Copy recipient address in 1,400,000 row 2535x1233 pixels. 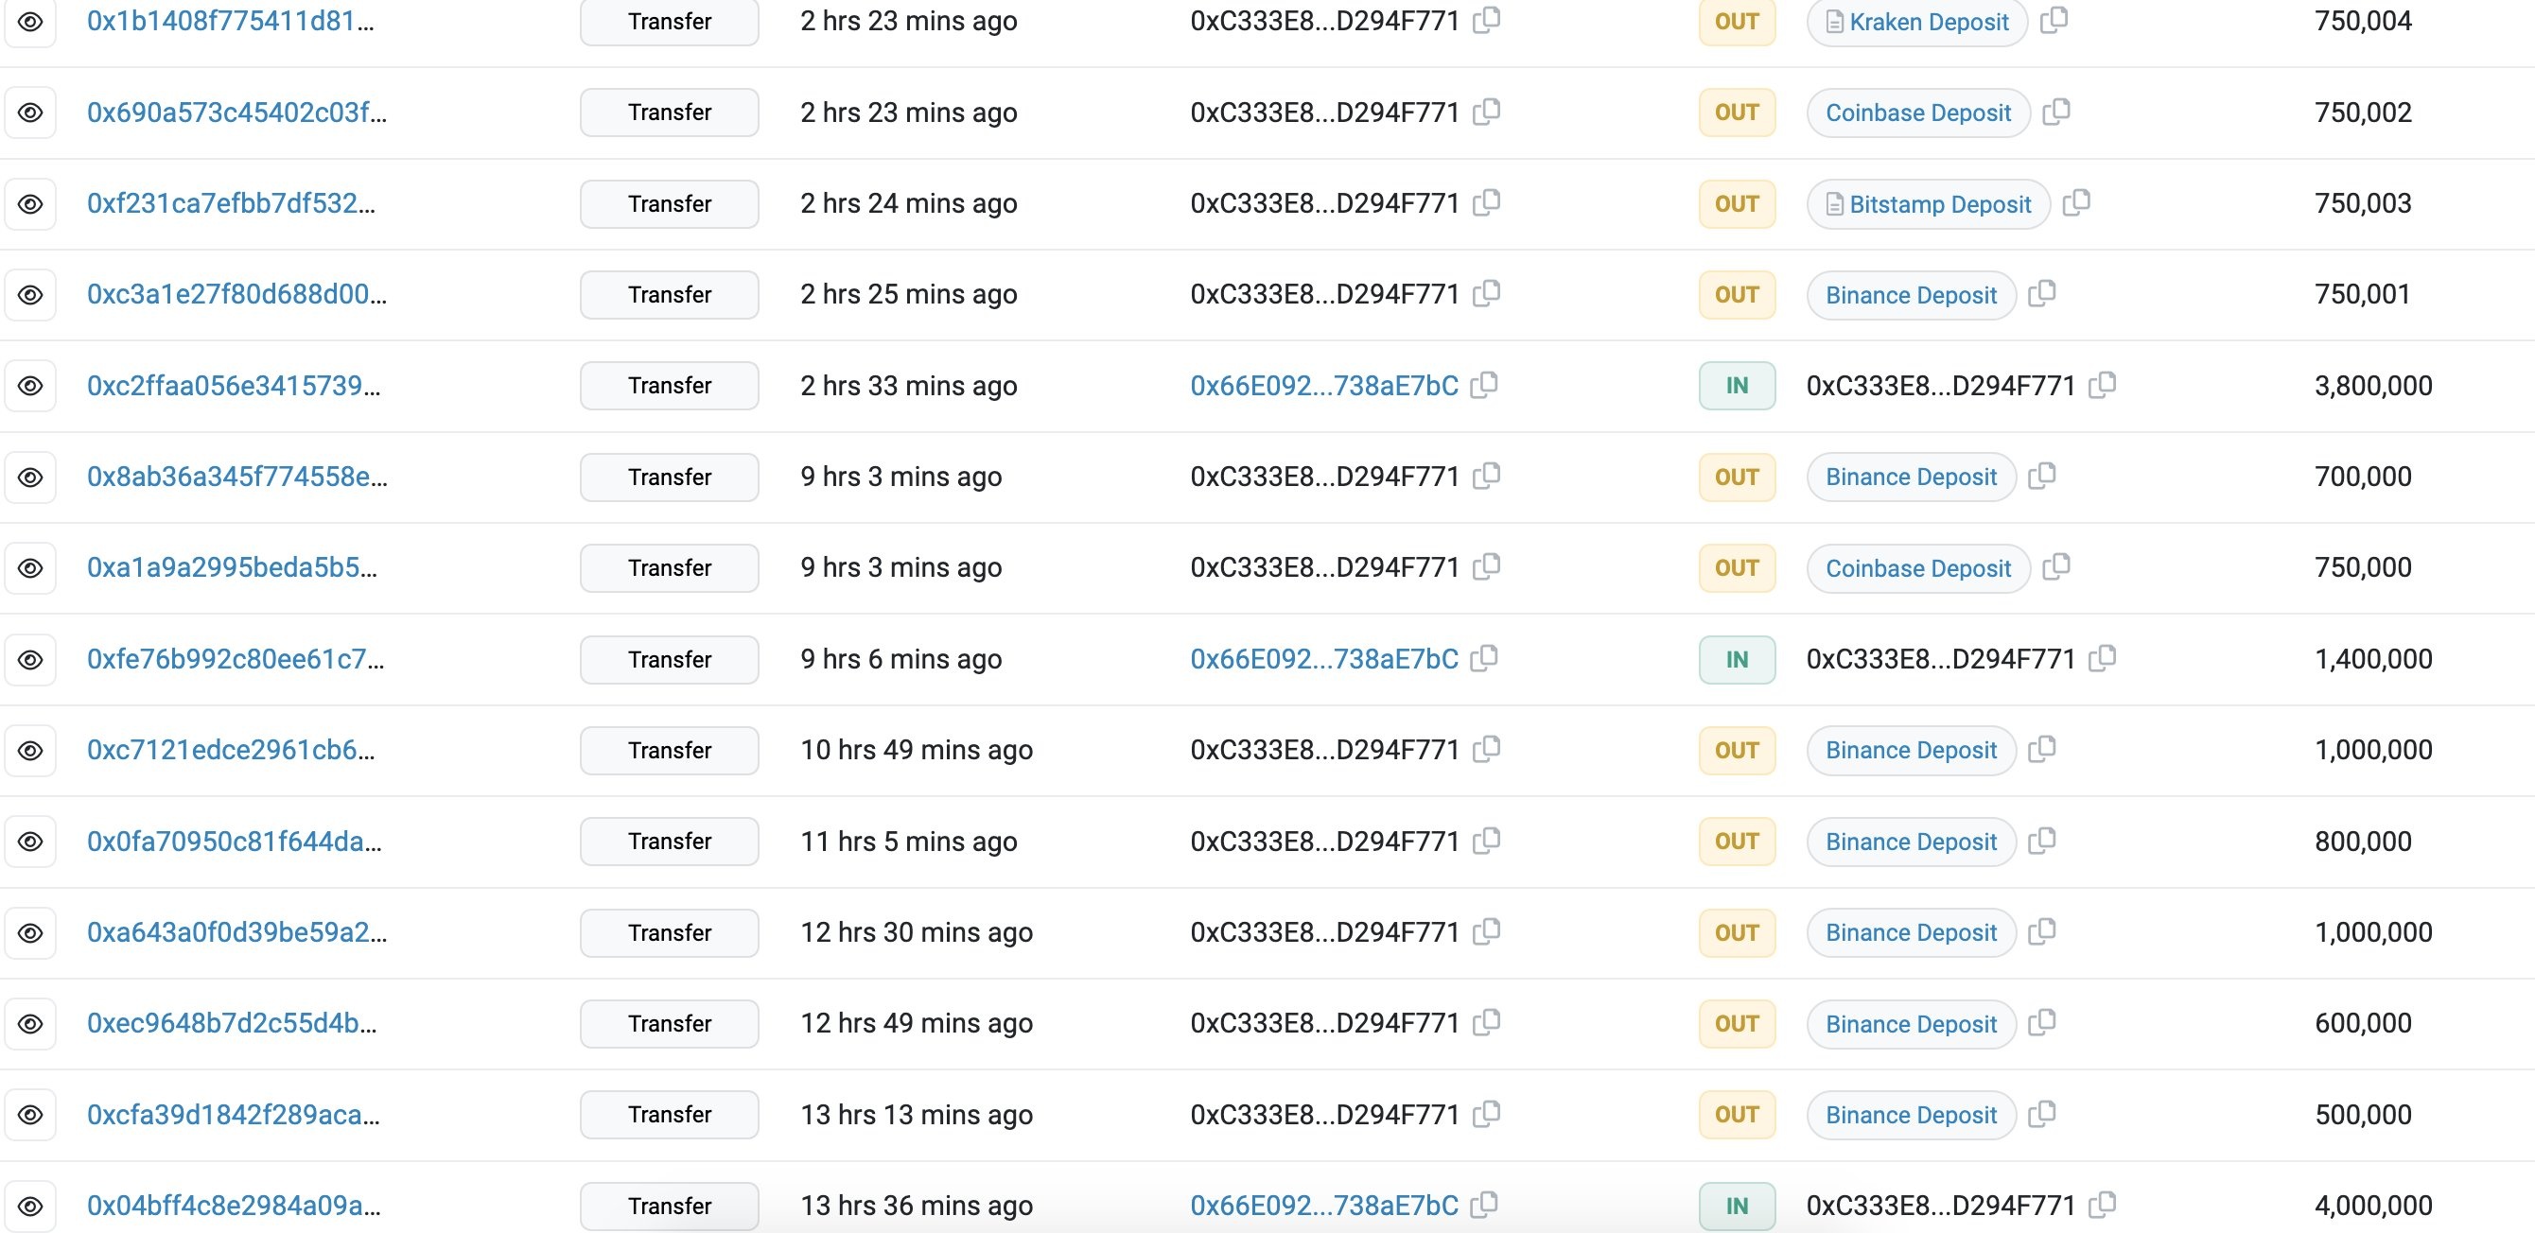[x=2102, y=658]
